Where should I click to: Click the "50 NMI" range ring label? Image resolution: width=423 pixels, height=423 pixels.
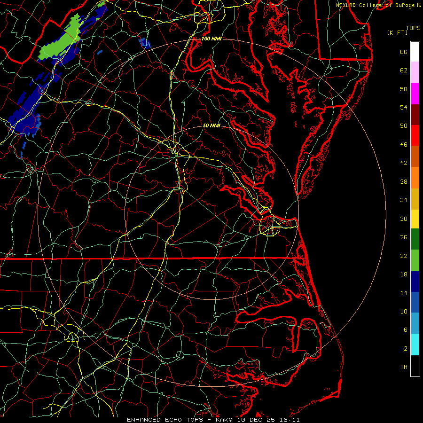(x=211, y=125)
